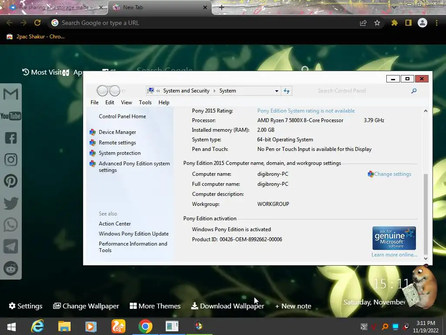
Task: Open a new Chrome tab
Action: click(222, 7)
